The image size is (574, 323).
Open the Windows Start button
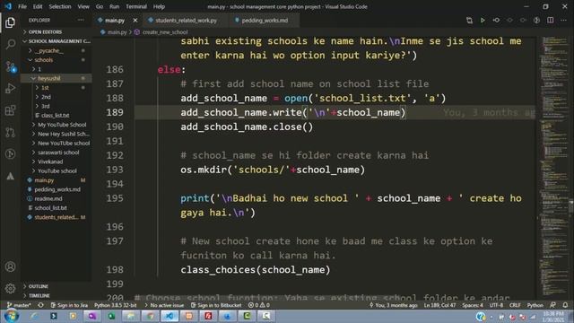(x=11, y=316)
